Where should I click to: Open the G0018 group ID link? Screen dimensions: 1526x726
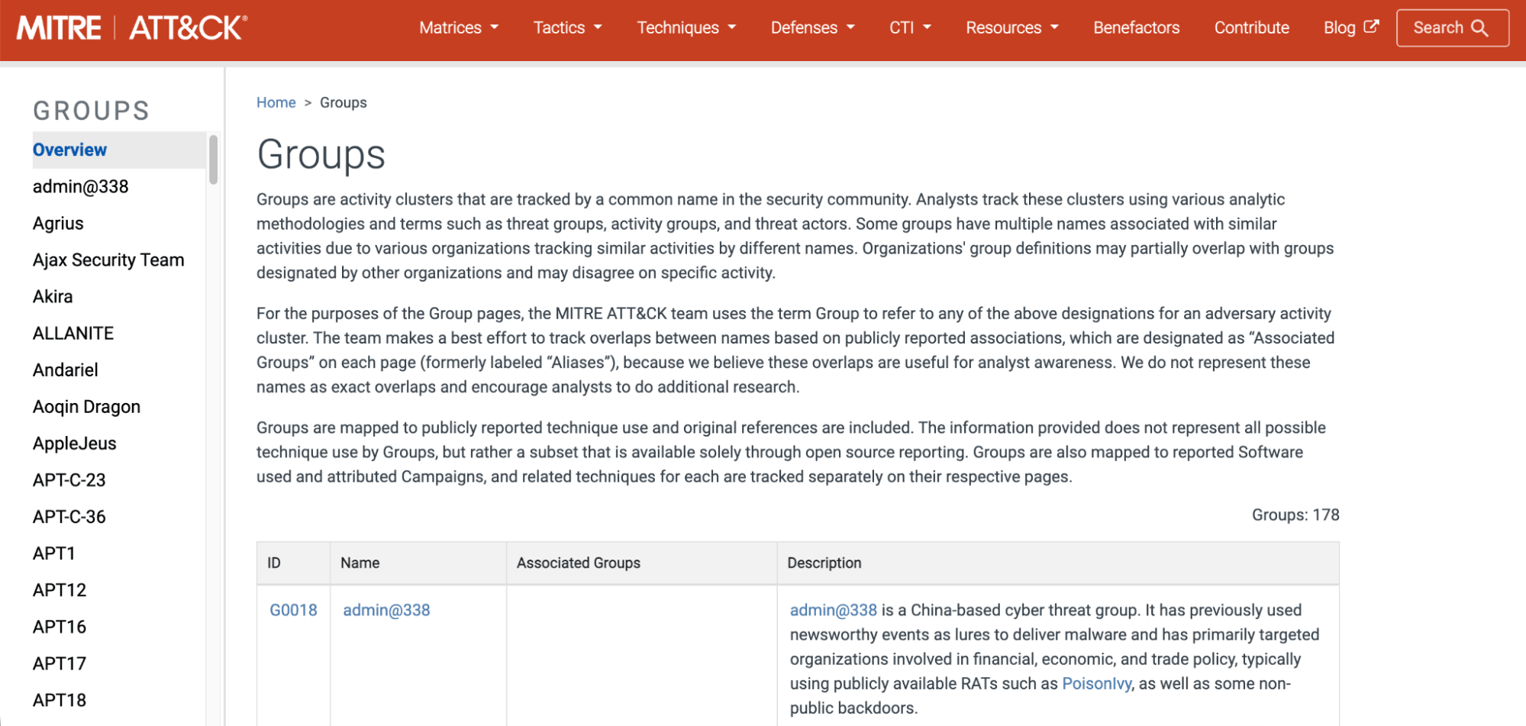coord(293,611)
